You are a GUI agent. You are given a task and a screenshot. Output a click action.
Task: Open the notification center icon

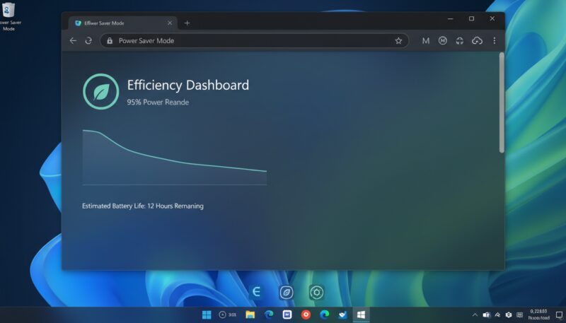click(560, 315)
